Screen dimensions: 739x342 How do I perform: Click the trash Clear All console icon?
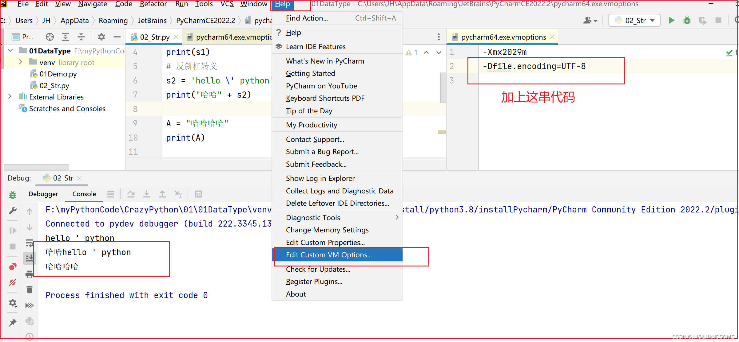tap(30, 290)
